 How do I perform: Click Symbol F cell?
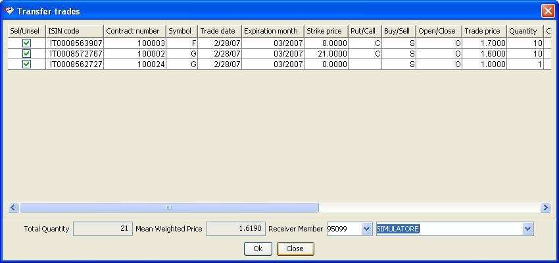(182, 43)
